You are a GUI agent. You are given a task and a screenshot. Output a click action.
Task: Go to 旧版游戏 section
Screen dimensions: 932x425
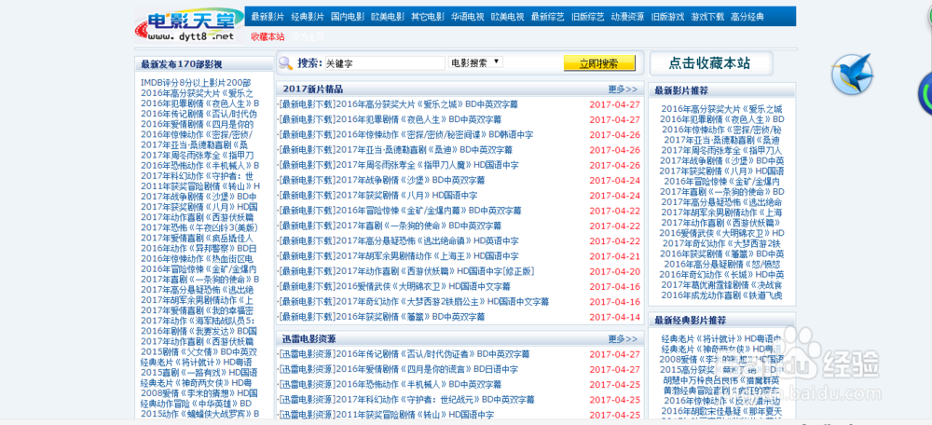click(x=667, y=17)
